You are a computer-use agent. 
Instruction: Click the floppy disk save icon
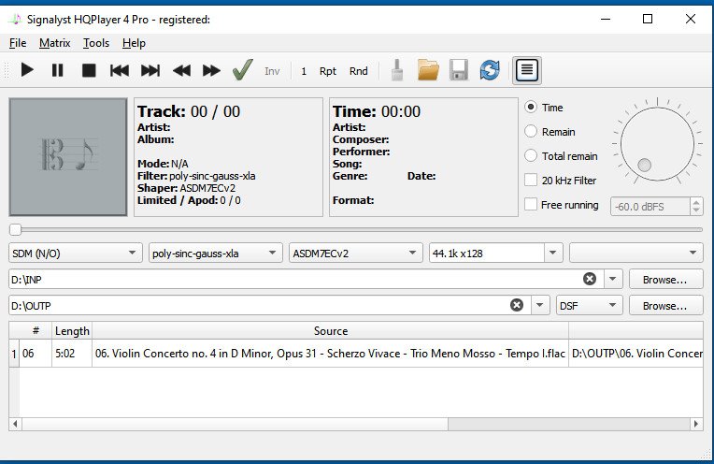click(459, 70)
